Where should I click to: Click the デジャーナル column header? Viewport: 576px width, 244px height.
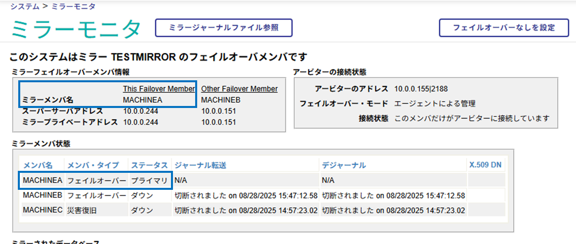pyautogui.click(x=344, y=165)
